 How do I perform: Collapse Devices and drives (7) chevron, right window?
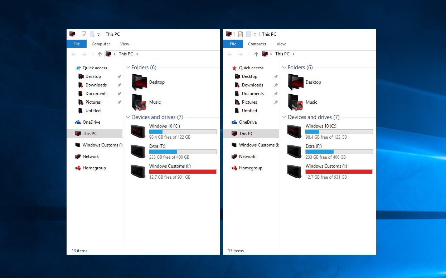pos(284,117)
